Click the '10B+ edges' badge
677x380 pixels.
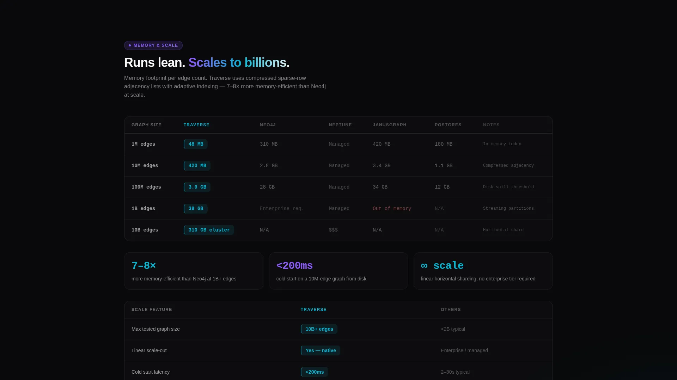click(x=319, y=329)
